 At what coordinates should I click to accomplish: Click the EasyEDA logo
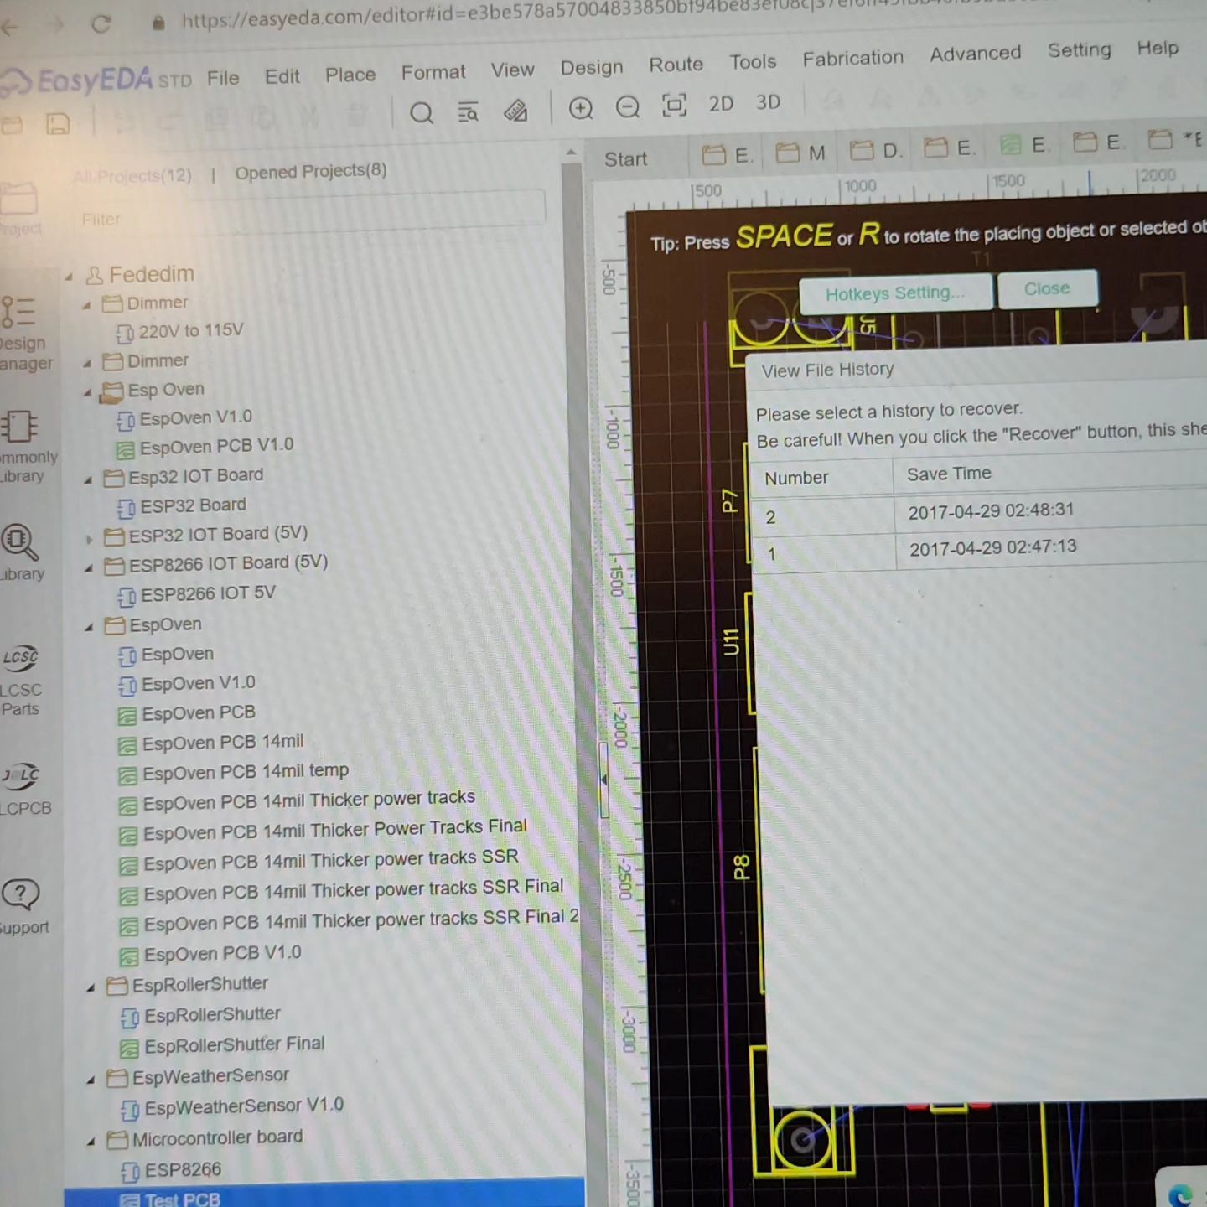(x=96, y=80)
